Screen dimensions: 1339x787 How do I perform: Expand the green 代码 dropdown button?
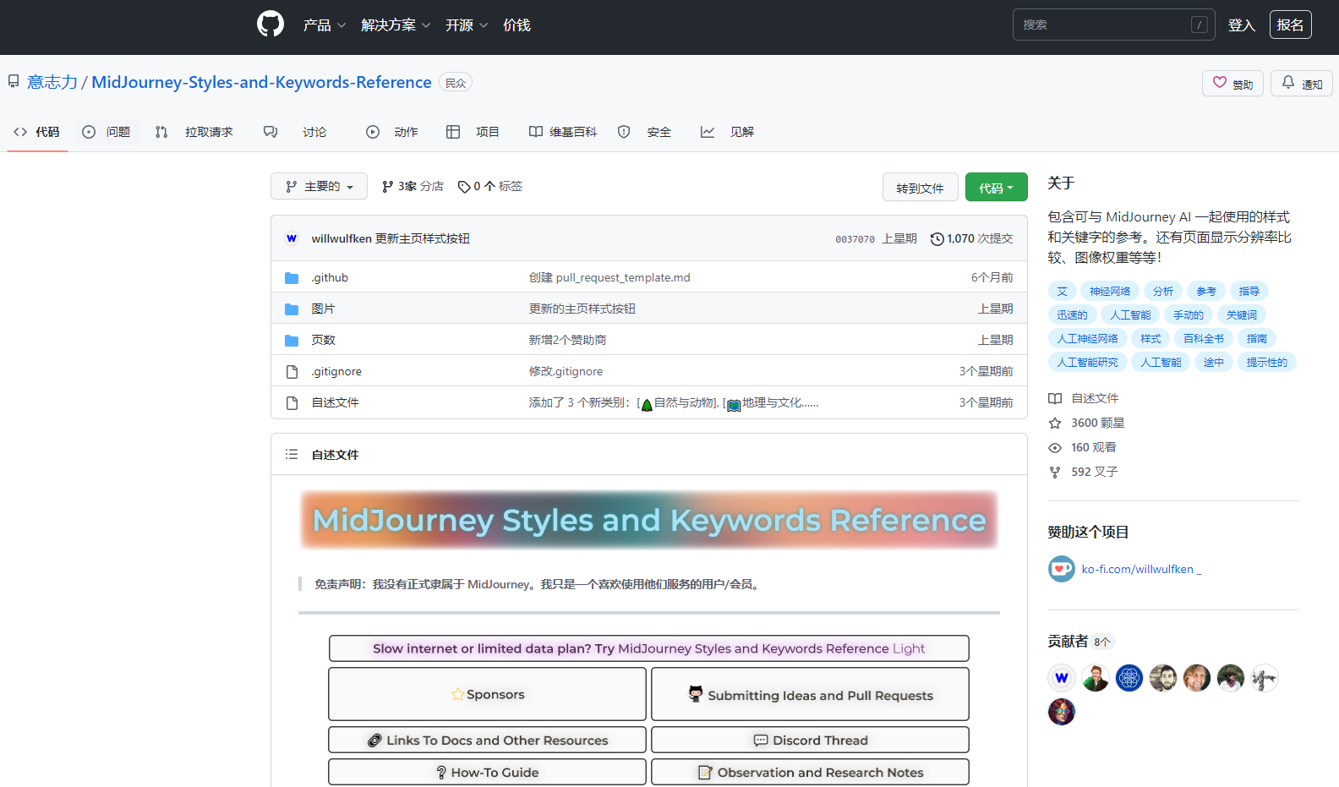click(996, 188)
